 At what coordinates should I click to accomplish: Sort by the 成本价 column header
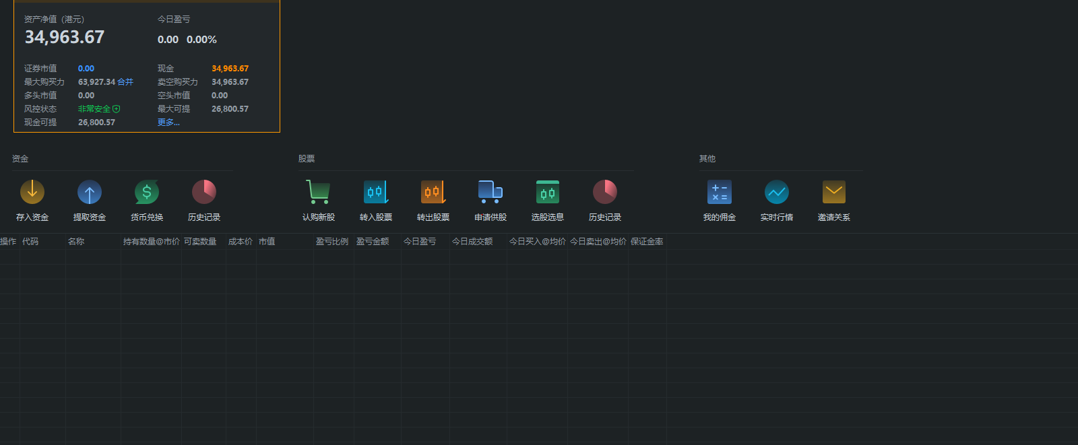click(x=241, y=242)
